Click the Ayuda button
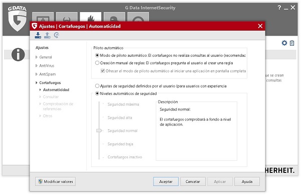Screen dimensions: 301x195 (x=247, y=181)
